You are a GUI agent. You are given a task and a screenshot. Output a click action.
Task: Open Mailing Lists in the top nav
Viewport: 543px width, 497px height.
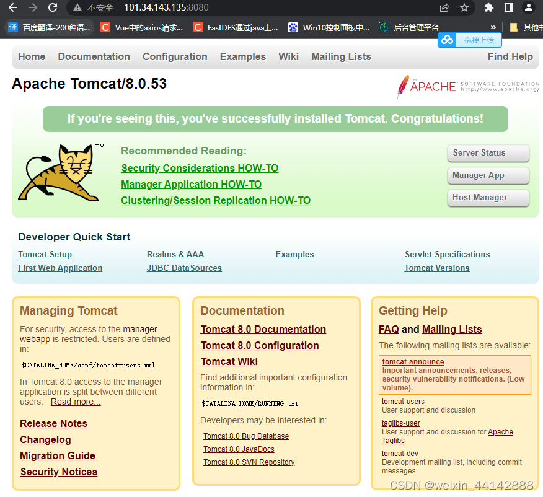pos(341,57)
